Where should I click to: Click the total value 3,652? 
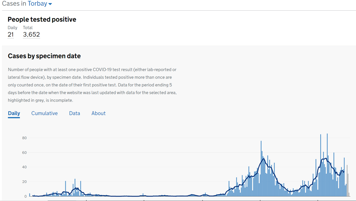[31, 35]
